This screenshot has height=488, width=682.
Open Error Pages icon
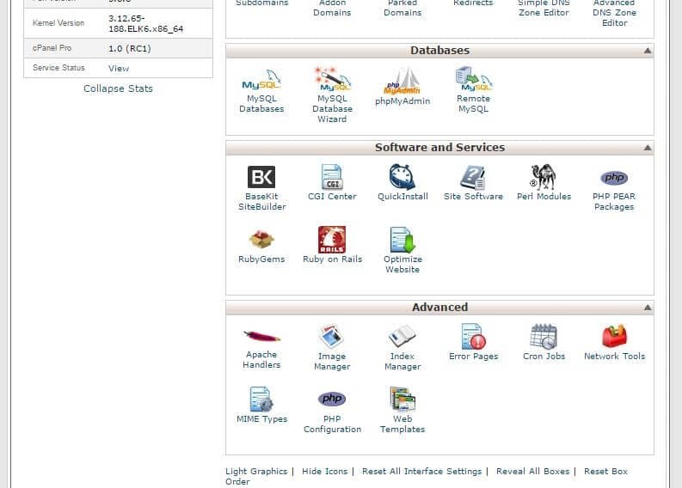[473, 337]
